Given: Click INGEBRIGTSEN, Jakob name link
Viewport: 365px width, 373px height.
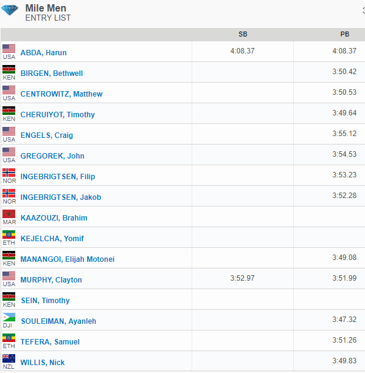Looking at the screenshot, I should tap(61, 197).
